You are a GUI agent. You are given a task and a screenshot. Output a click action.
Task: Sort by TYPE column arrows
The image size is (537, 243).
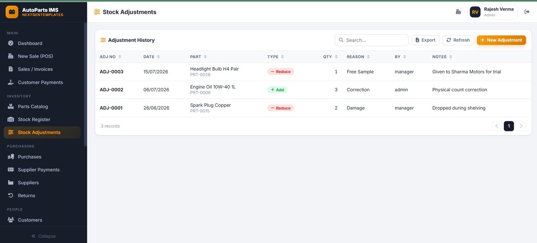coord(283,57)
